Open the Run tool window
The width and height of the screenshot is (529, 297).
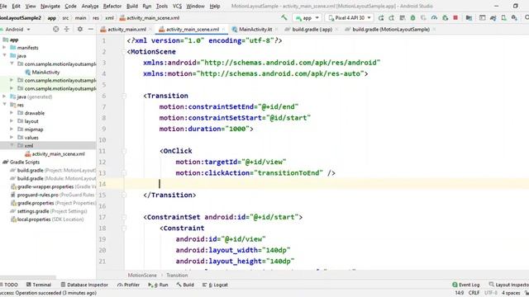tap(158, 285)
